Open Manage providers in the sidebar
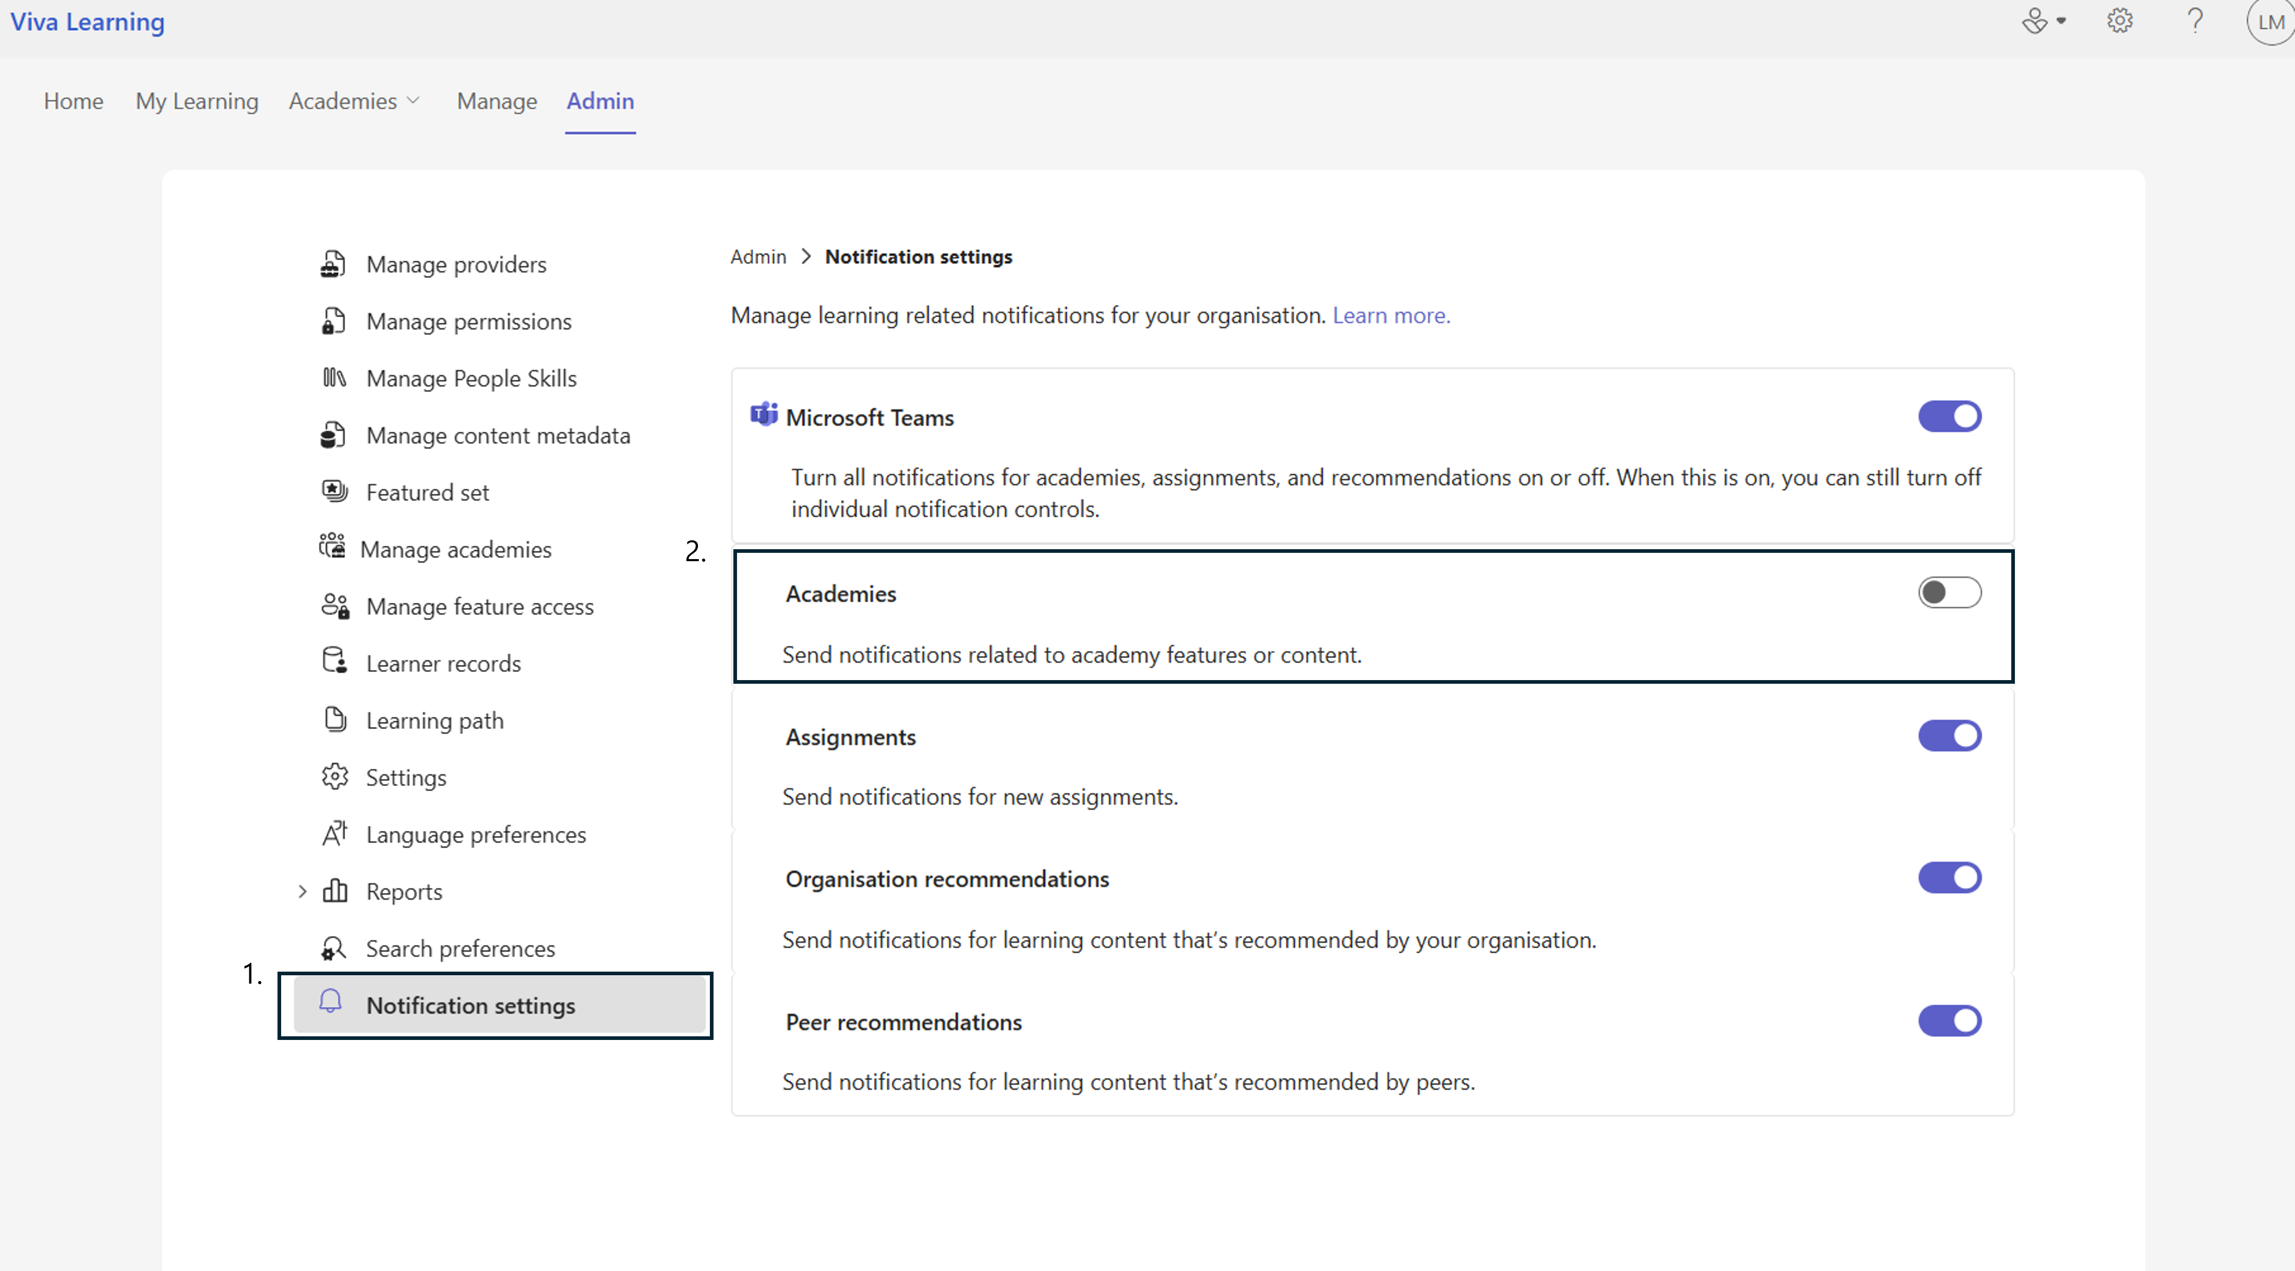 pyautogui.click(x=456, y=264)
